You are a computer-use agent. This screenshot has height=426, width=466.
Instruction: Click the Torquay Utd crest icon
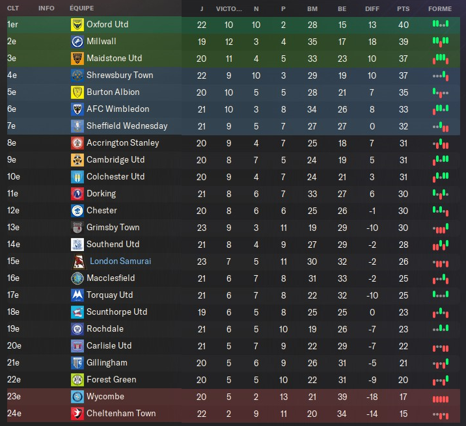[x=77, y=295]
